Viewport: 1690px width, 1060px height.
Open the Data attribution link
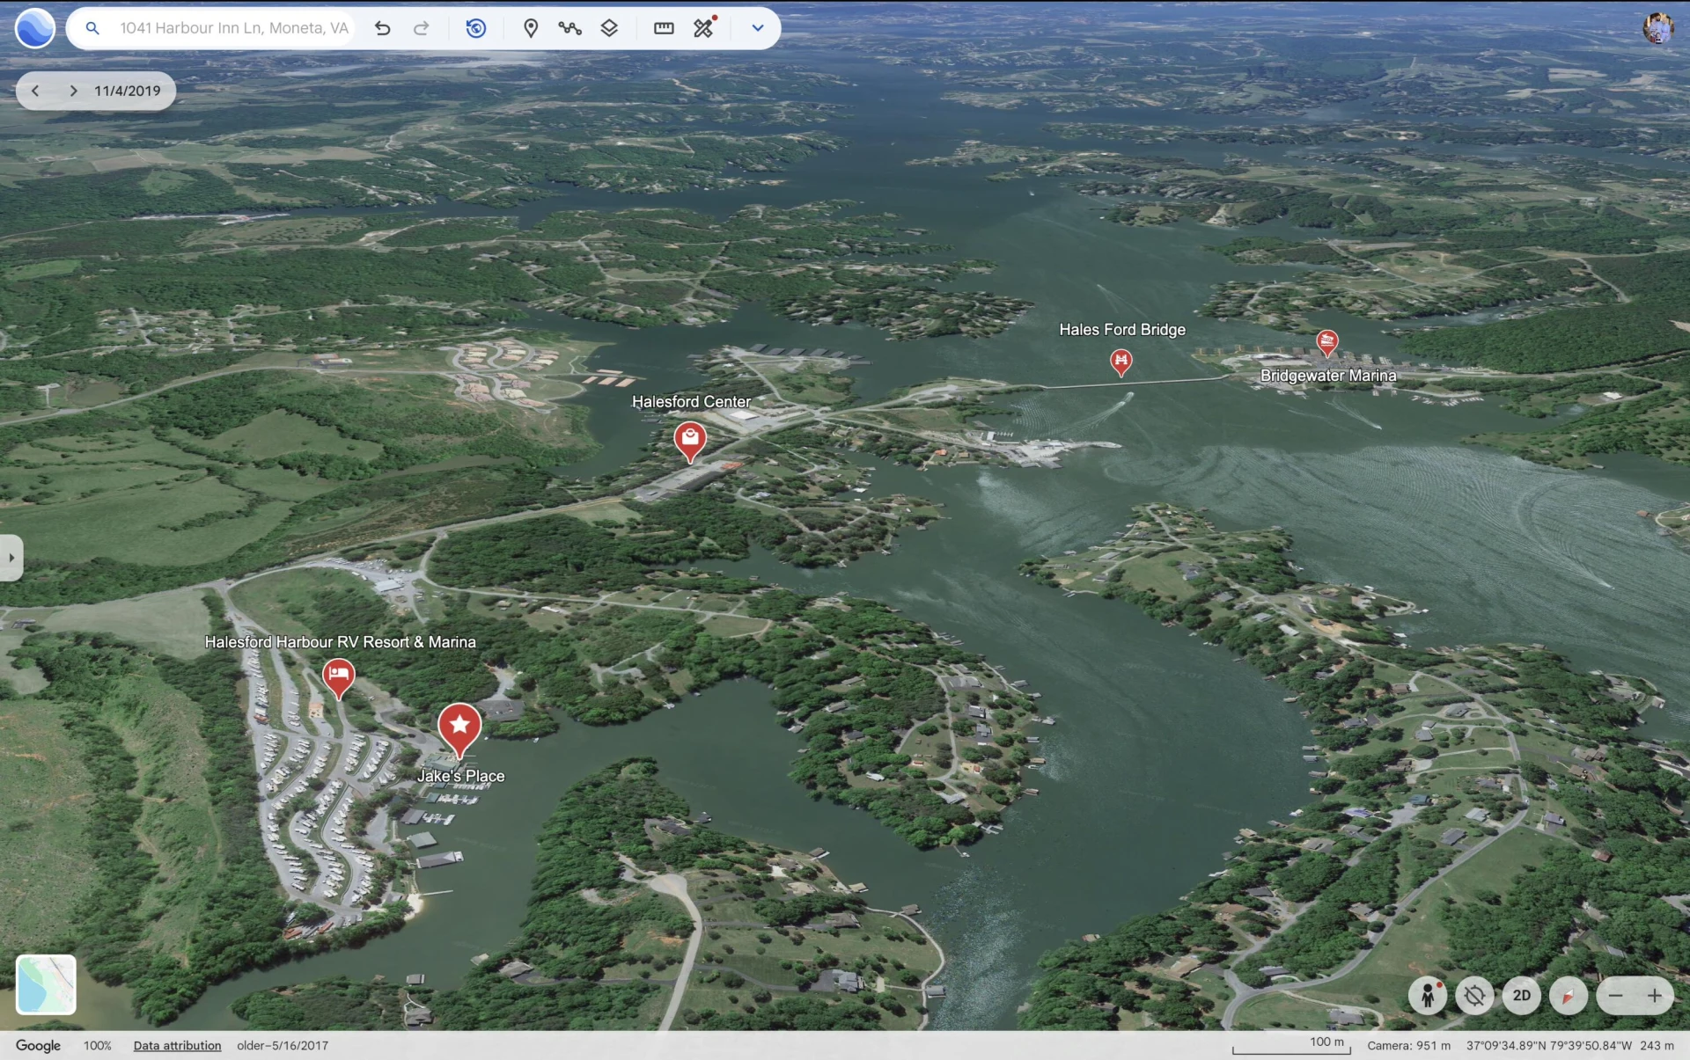(177, 1045)
